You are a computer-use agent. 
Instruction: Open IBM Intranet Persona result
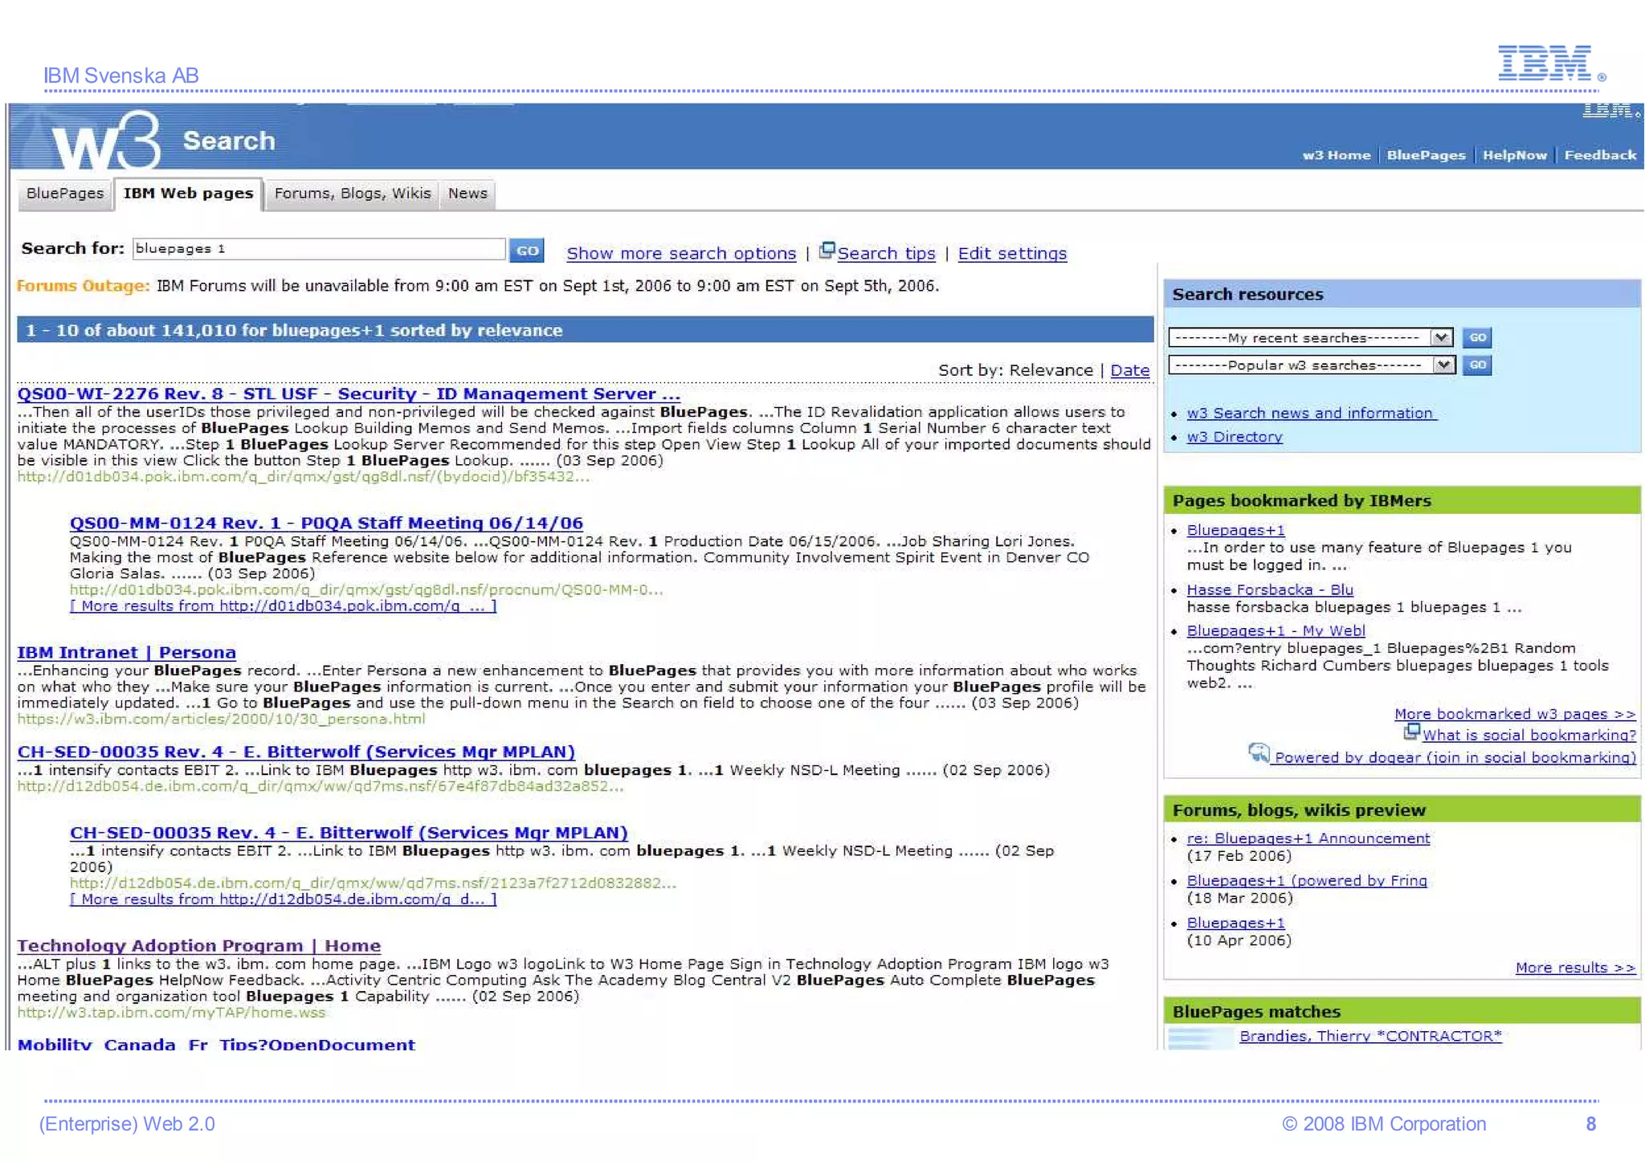127,653
